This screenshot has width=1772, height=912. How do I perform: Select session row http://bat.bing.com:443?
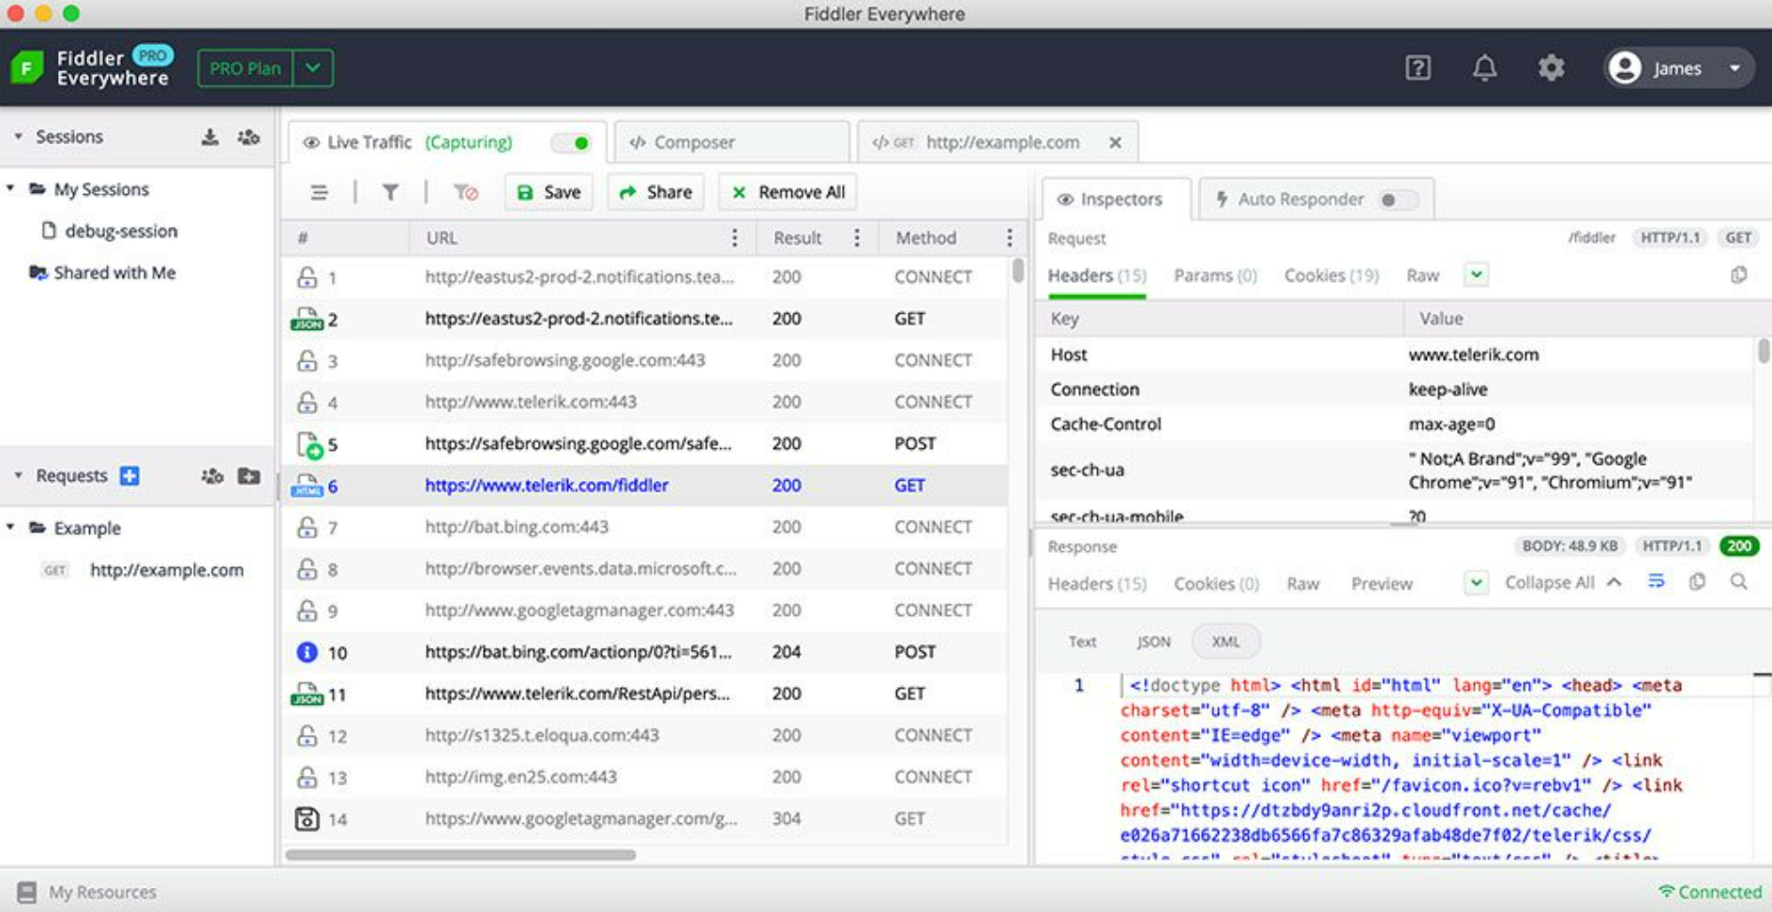pyautogui.click(x=645, y=527)
